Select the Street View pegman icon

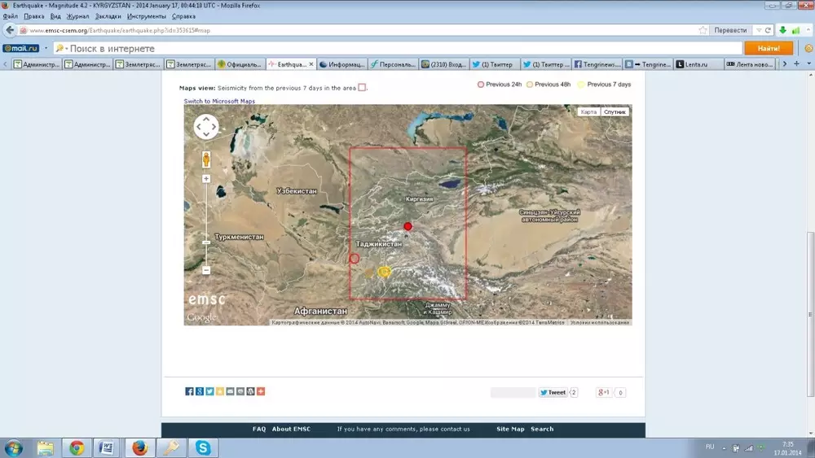click(206, 159)
